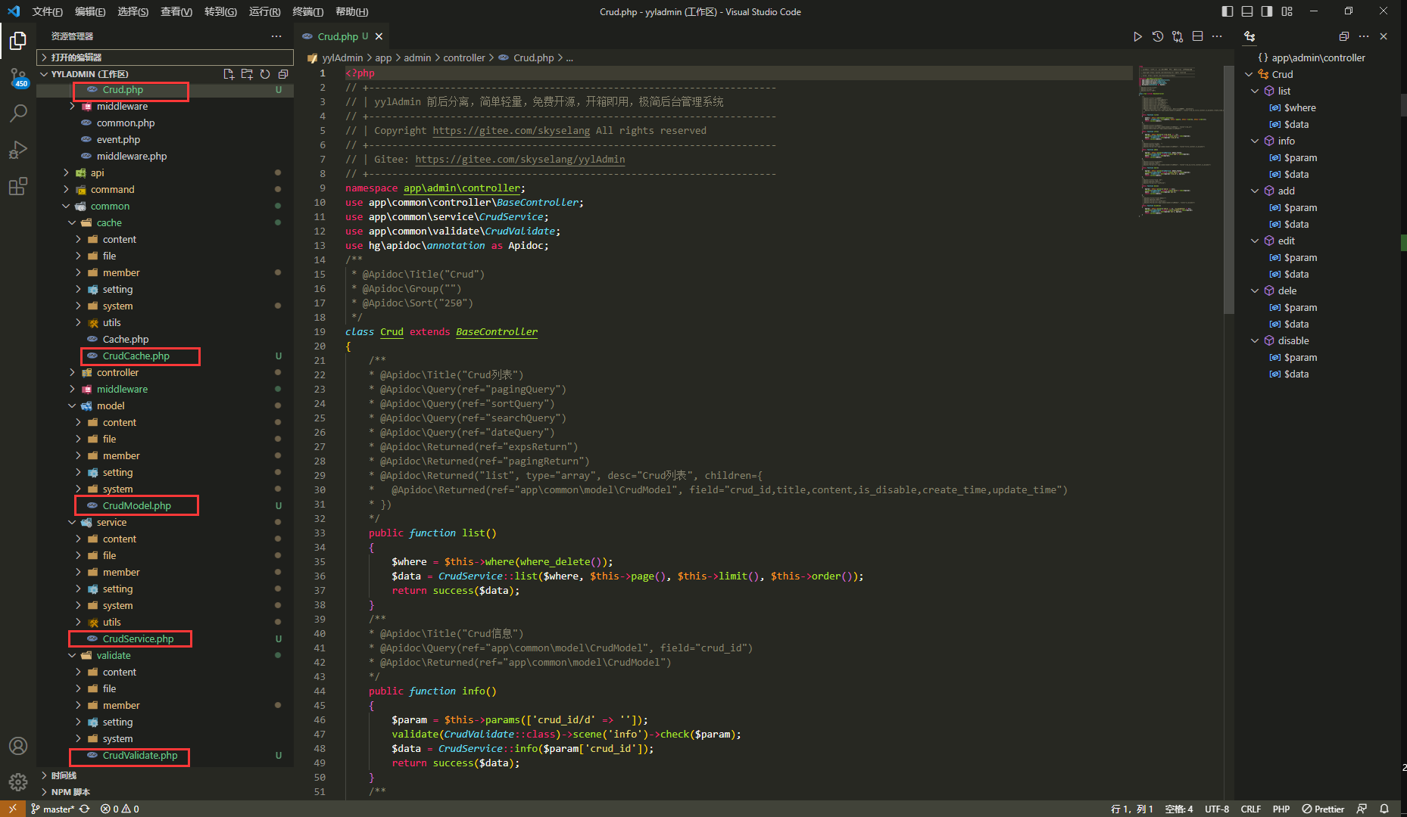This screenshot has height=817, width=1407.
Task: Click the editor vertical scrollbar
Action: click(1228, 189)
